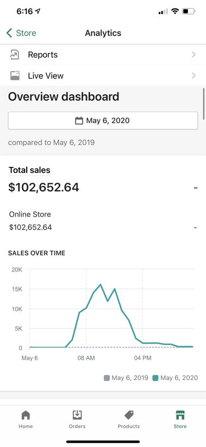Image resolution: width=206 pixels, height=447 pixels.
Task: Open Live View row
Action: (x=103, y=76)
